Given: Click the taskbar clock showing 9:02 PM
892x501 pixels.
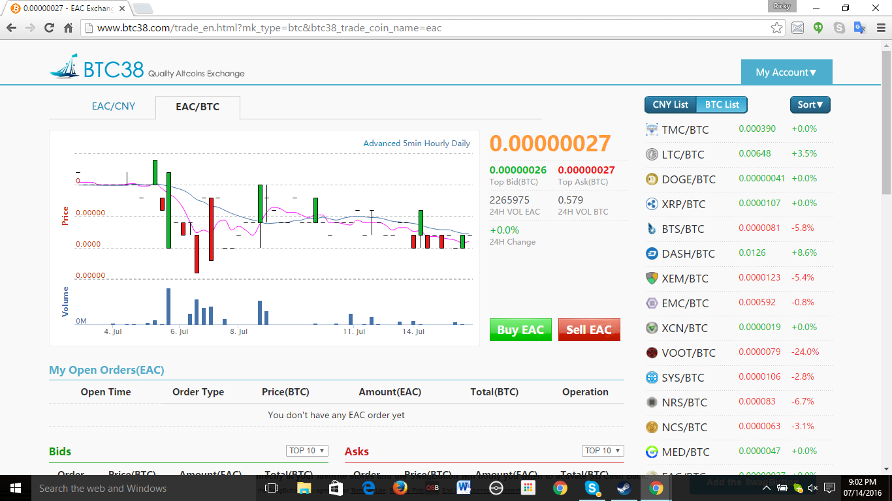Looking at the screenshot, I should click(x=864, y=488).
